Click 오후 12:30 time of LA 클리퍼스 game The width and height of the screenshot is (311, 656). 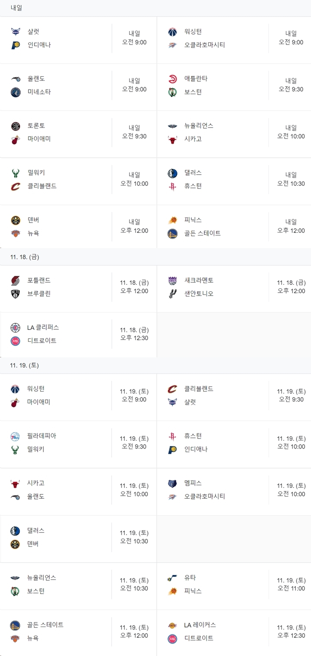coord(134,338)
